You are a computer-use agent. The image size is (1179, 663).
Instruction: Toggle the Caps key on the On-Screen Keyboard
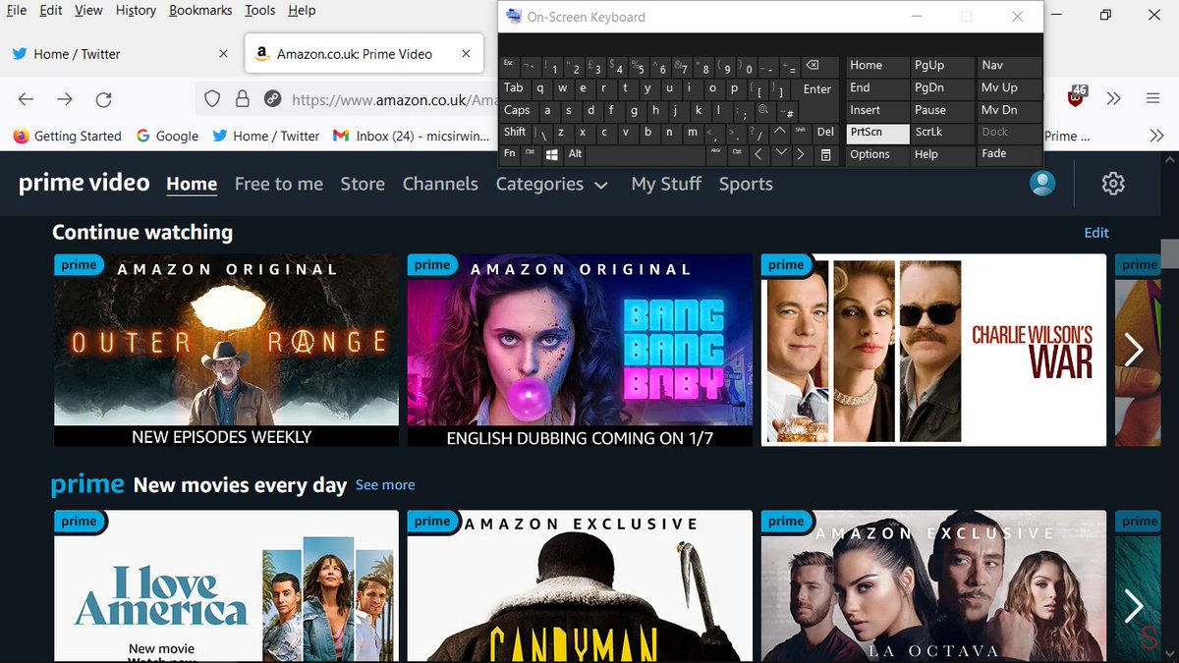tap(518, 111)
